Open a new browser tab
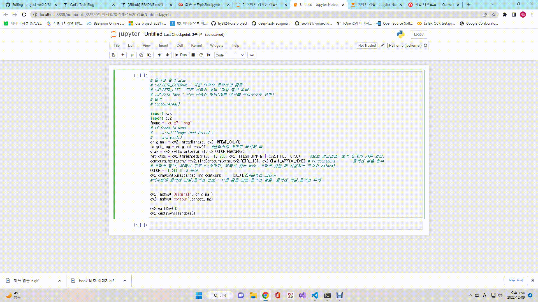The image size is (538, 302). 469,5
